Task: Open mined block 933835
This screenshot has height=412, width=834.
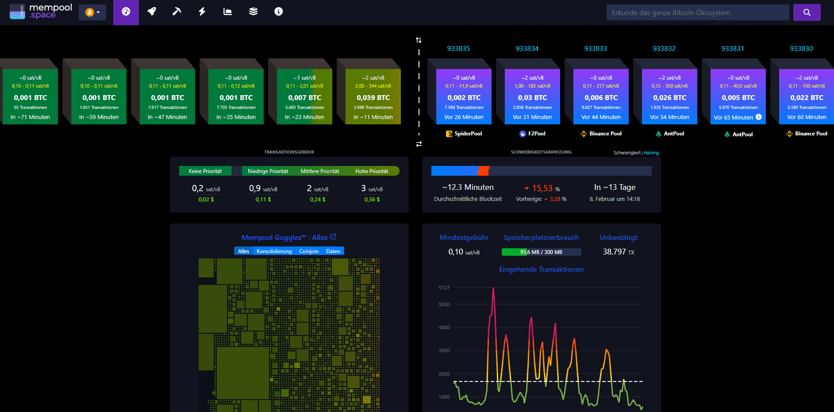Action: (x=459, y=49)
